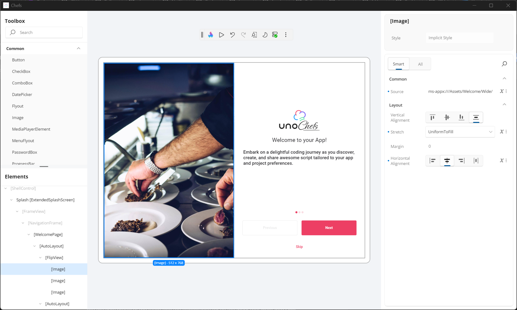Redo the last change
The image size is (517, 310).
tap(243, 35)
